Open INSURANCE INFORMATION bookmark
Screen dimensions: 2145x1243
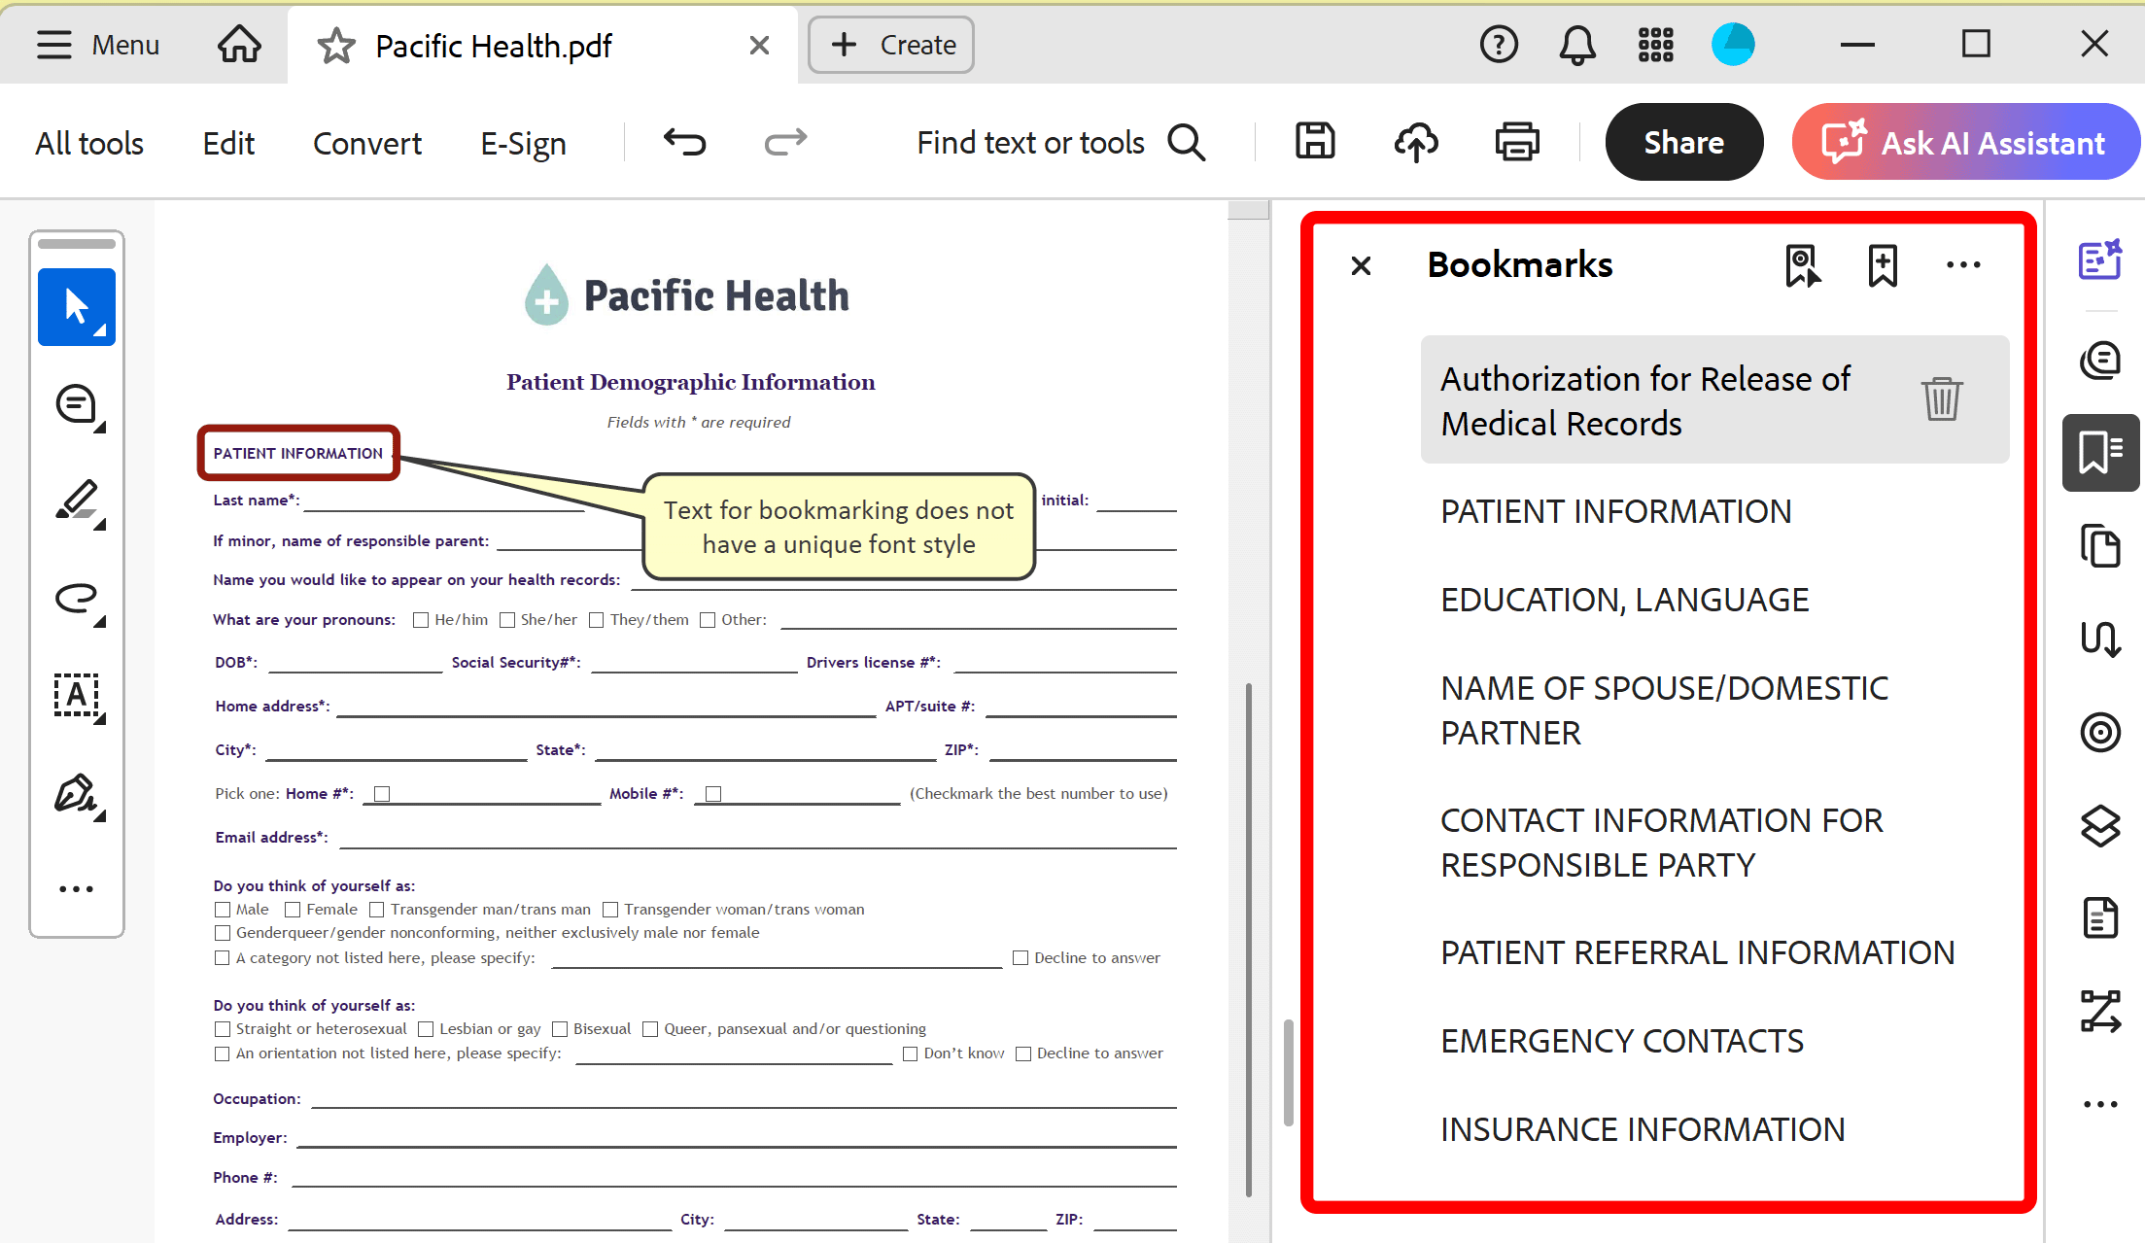pos(1643,1130)
